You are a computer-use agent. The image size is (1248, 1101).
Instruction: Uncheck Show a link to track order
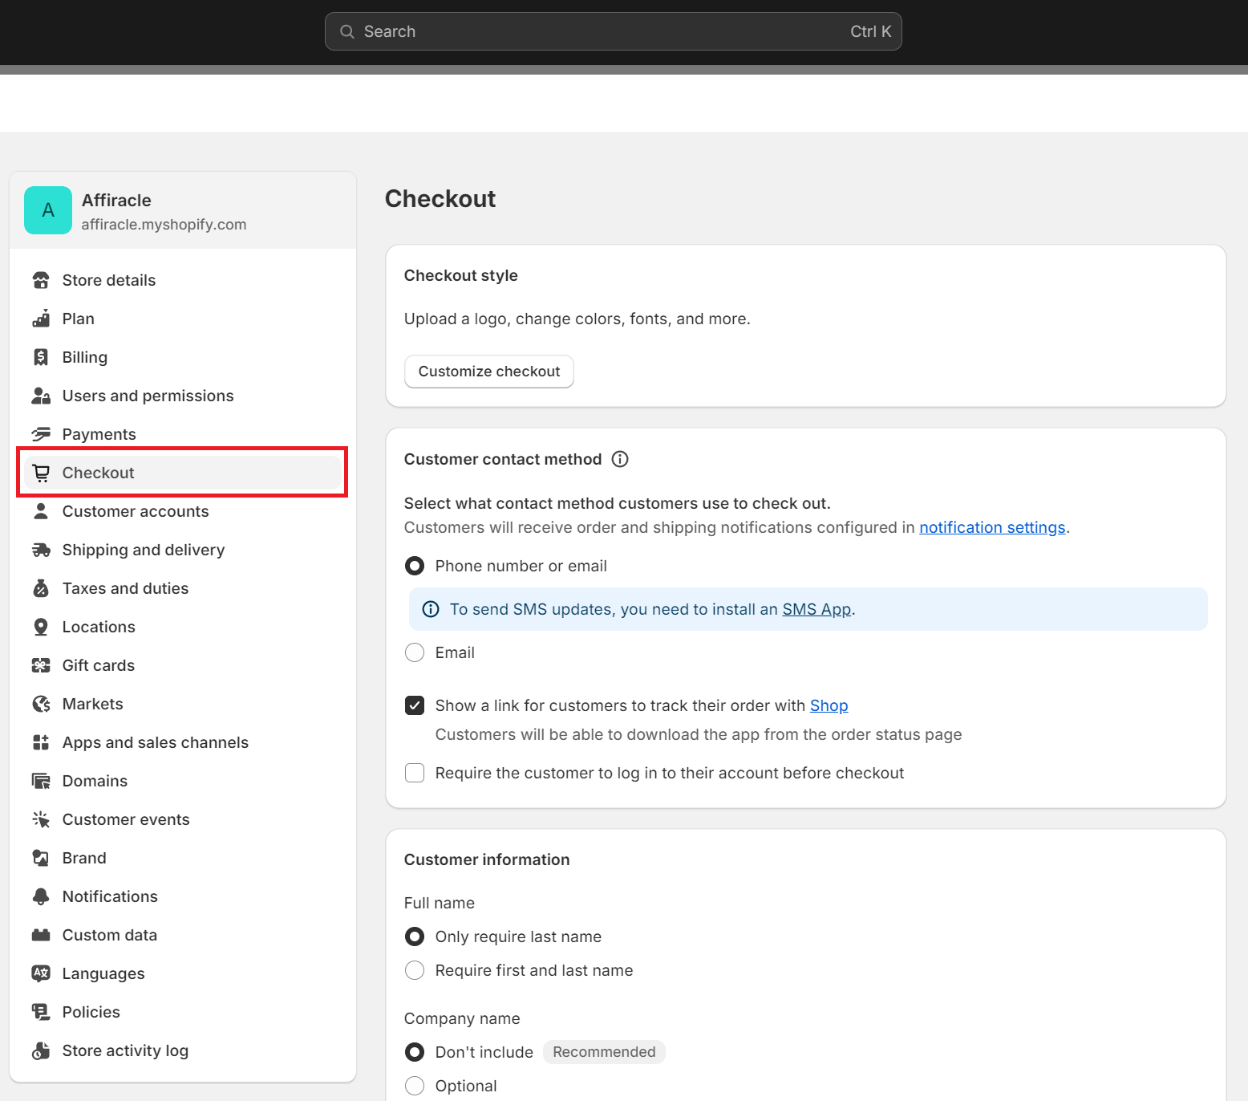415,705
